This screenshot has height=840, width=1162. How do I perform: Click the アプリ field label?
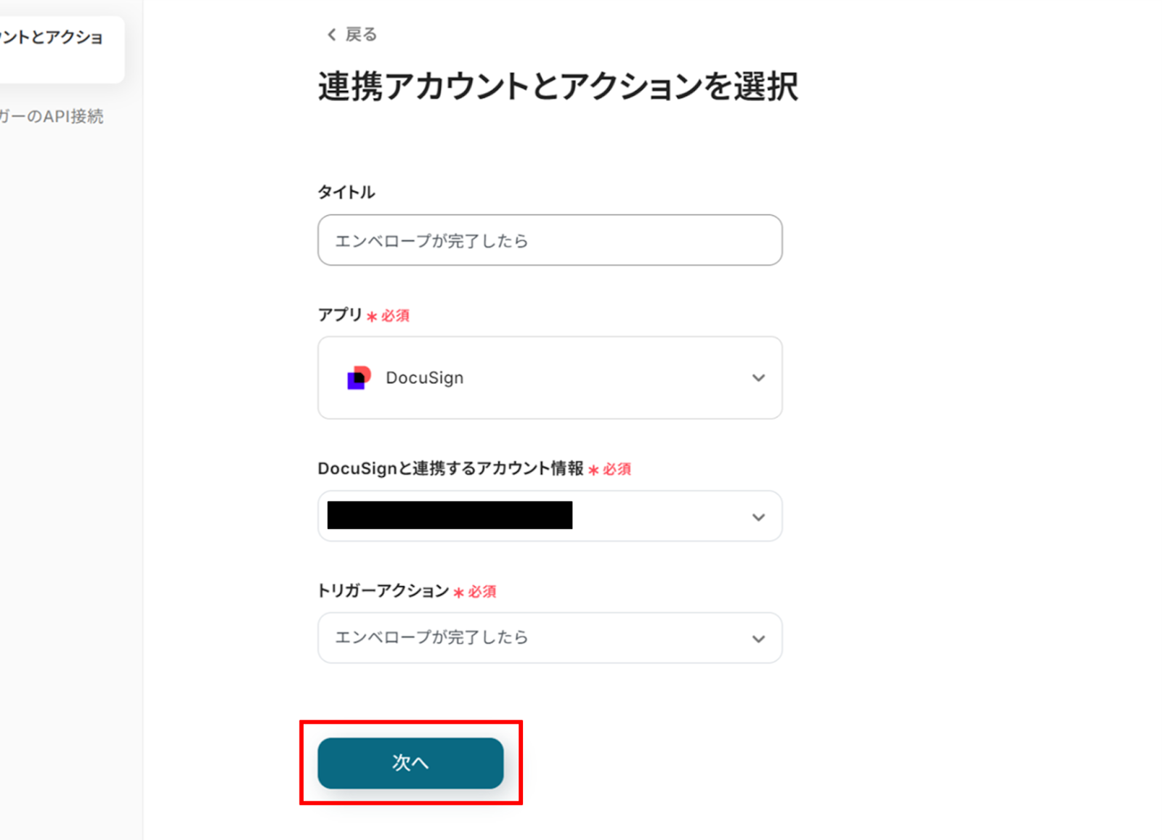point(340,315)
